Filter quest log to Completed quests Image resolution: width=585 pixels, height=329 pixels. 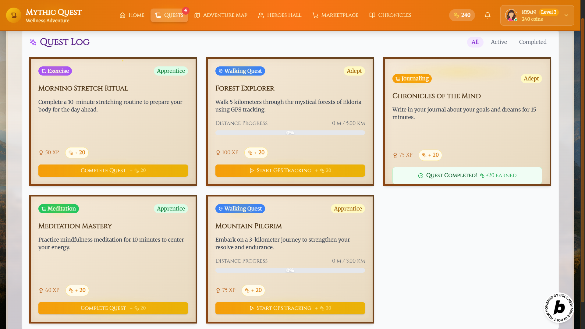coord(533,42)
